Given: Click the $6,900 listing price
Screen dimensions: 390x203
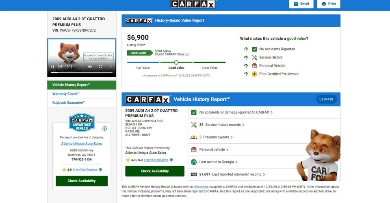Looking at the screenshot, I should (x=138, y=37).
